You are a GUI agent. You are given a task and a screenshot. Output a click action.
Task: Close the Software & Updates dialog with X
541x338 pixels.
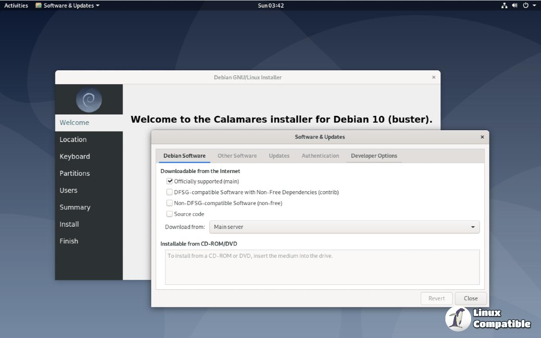click(482, 137)
